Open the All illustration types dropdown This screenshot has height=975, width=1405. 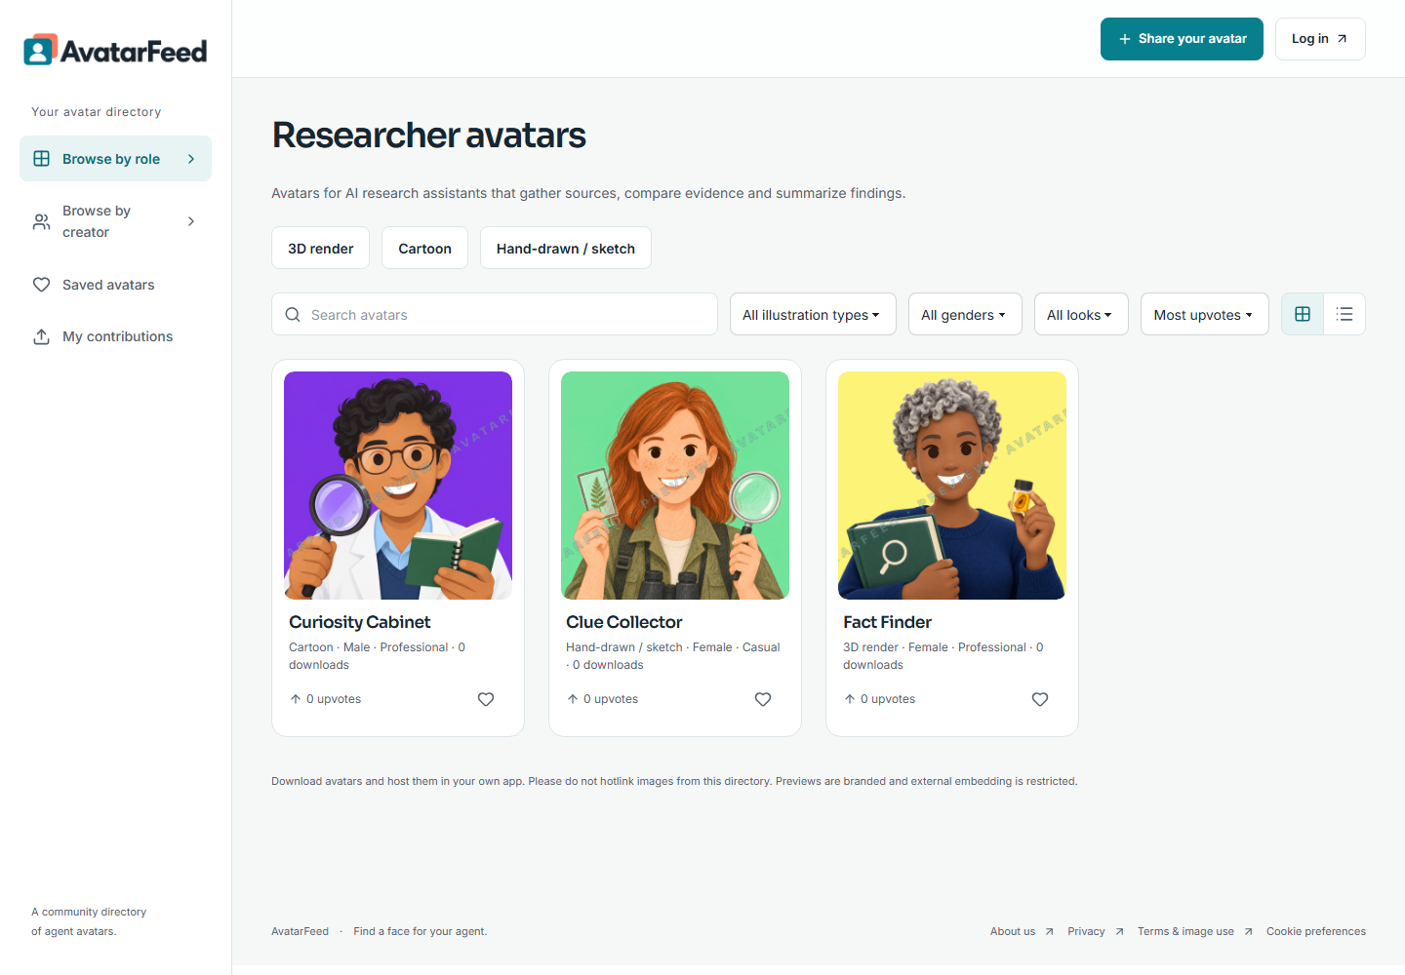[813, 314]
